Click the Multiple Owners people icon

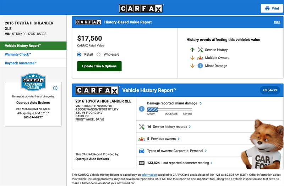coord(200,58)
